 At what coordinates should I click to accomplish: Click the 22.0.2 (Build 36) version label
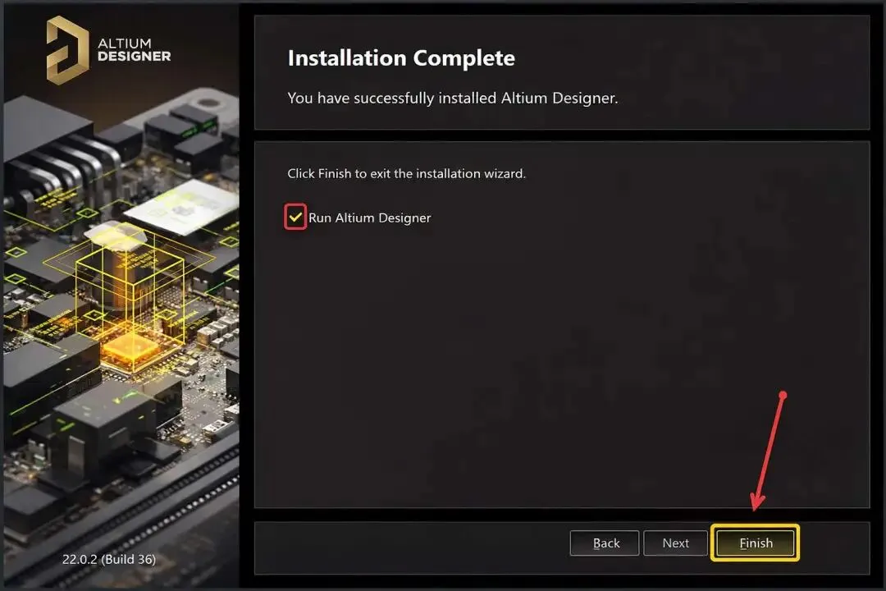tap(109, 559)
